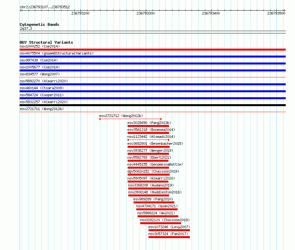
Task: Click the blue bar under nsv4075504
Action: tap(152, 57)
